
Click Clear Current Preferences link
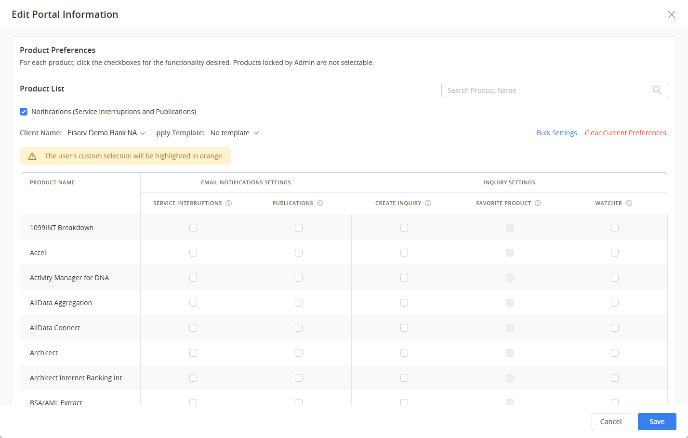[x=625, y=133]
